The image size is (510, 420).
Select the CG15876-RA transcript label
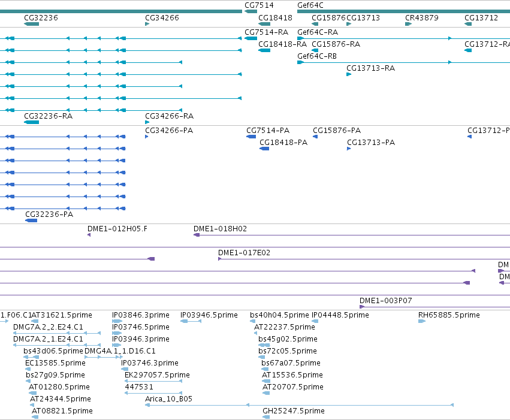pyautogui.click(x=336, y=44)
